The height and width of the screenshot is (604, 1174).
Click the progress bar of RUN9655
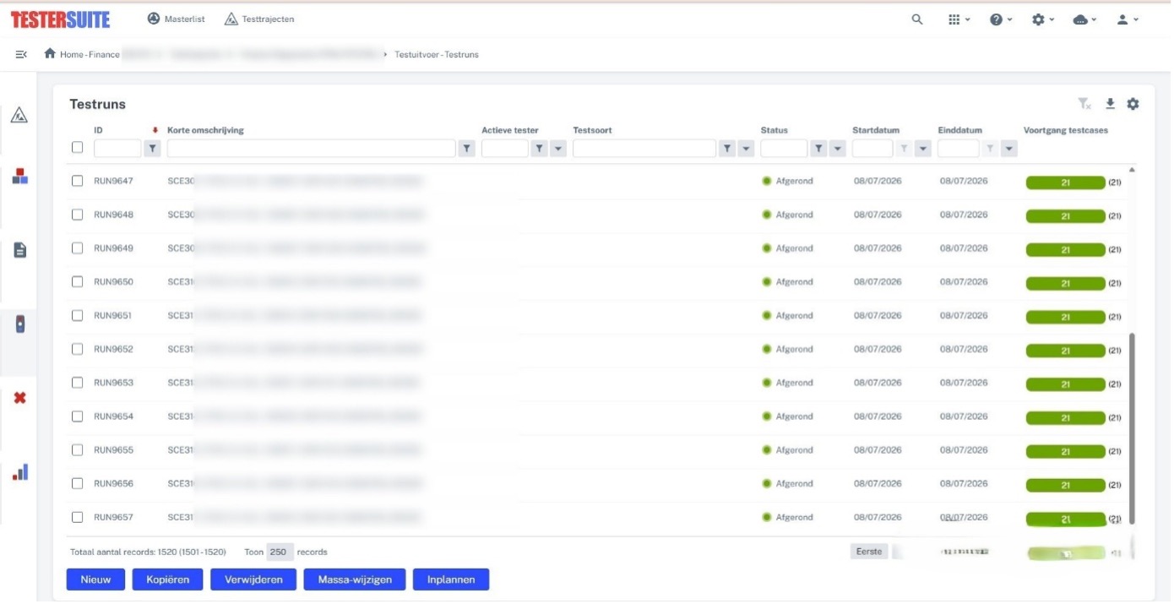point(1065,452)
